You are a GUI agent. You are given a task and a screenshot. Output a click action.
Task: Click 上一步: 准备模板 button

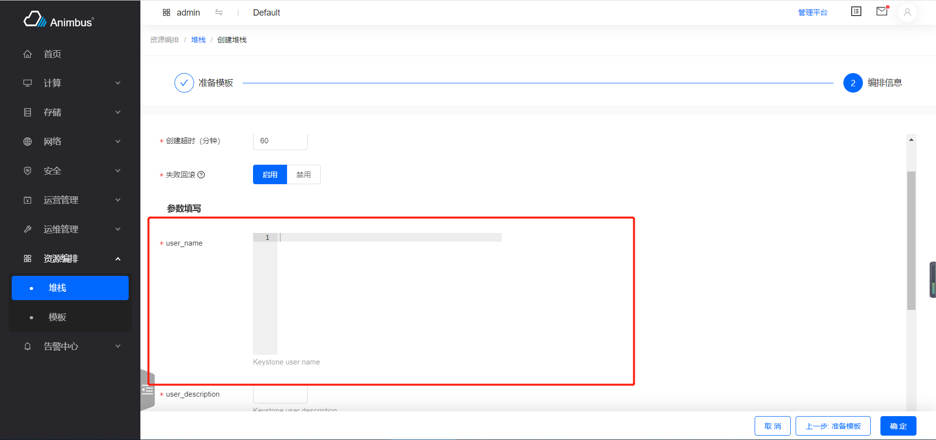(833, 426)
